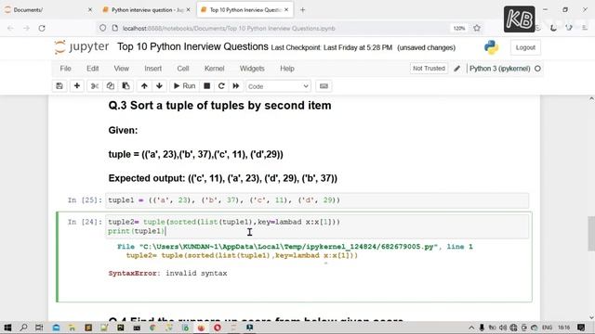Screen dimensions: 595x334
Task: Click the In [24] tuple2 code cell
Action: click(x=317, y=226)
